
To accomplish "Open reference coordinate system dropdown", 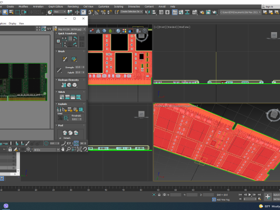I will [x=60, y=12].
